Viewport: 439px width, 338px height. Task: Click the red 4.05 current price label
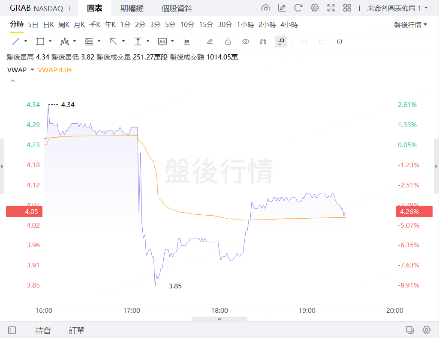(x=24, y=211)
